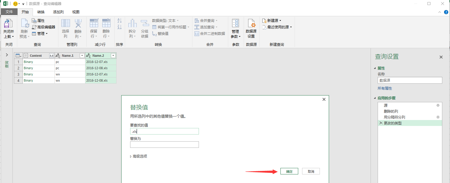Click 合并二进制数据 (Combine Binaries)
This screenshot has width=450, height=183.
click(x=210, y=33)
